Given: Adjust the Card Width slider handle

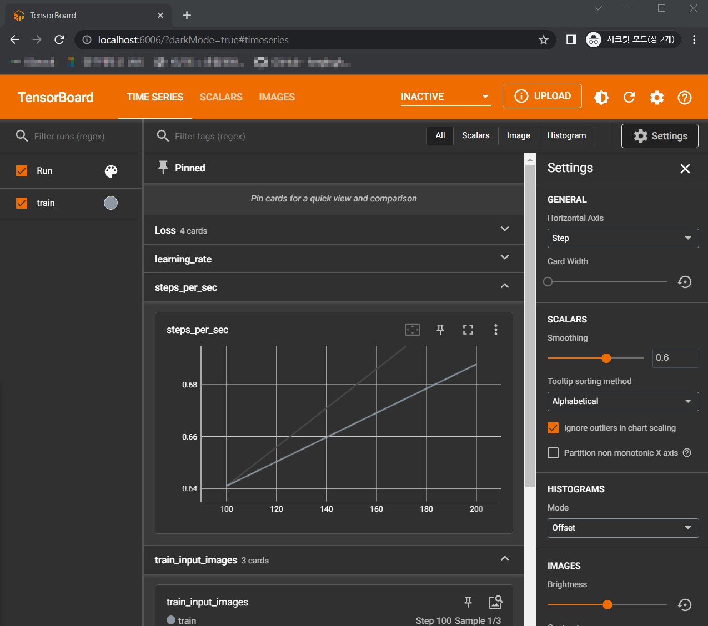Looking at the screenshot, I should coord(548,282).
